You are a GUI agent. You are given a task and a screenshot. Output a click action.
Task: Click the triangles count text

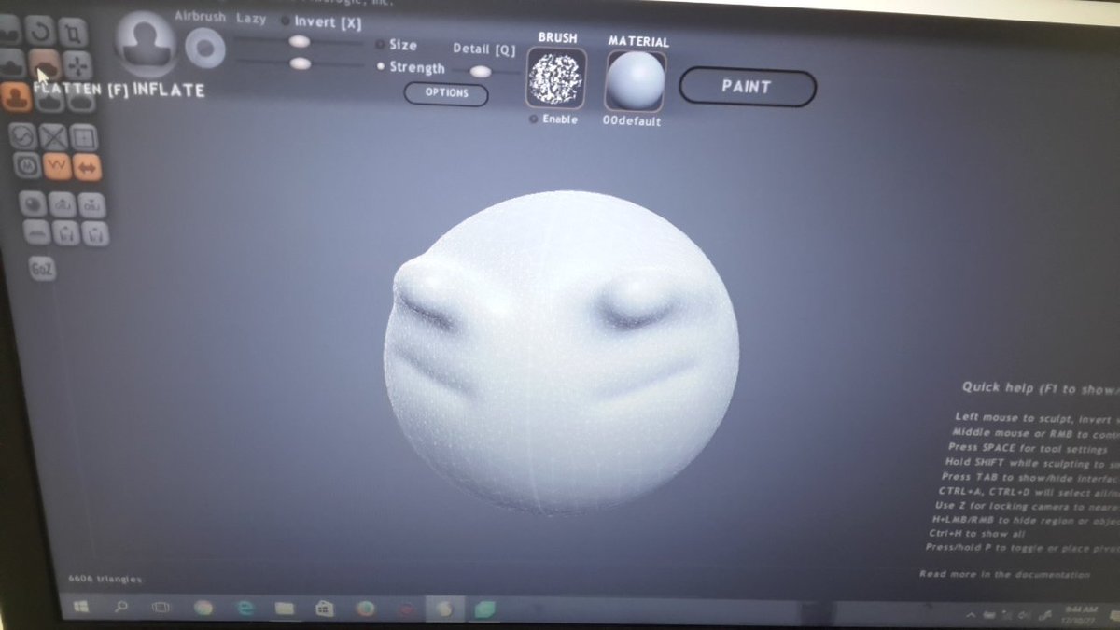pos(105,579)
